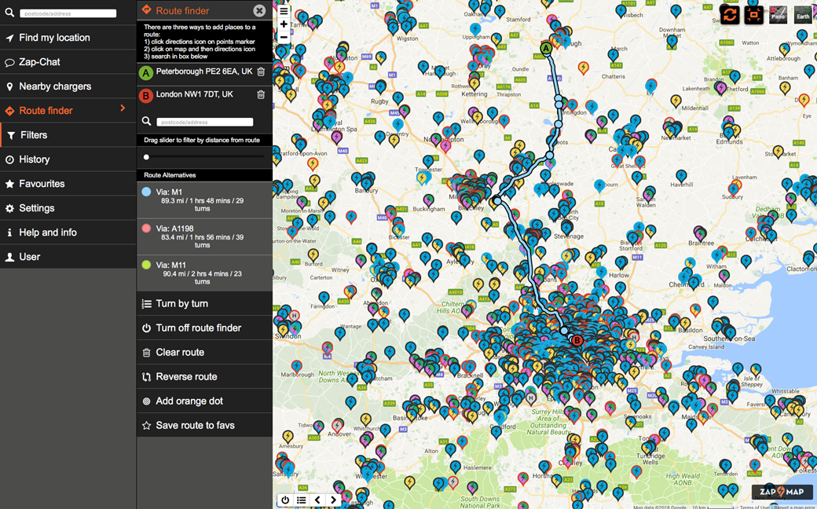Switch to Pano map view
Screen dimensions: 817x509
tap(778, 15)
